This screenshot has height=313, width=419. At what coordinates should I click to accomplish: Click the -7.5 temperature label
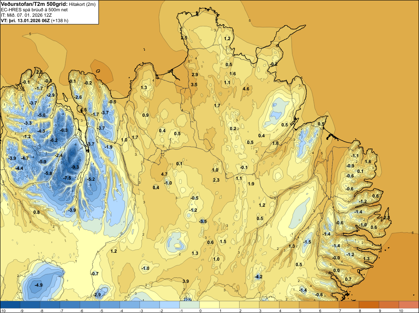click(67, 178)
